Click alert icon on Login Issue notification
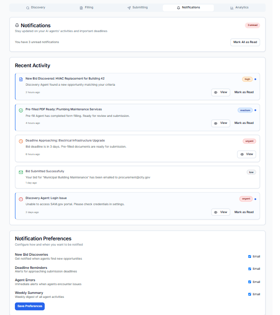The height and width of the screenshot is (315, 280). tap(21, 199)
